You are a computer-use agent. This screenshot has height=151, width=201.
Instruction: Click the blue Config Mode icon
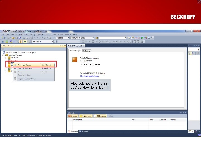(x=11, y=41)
